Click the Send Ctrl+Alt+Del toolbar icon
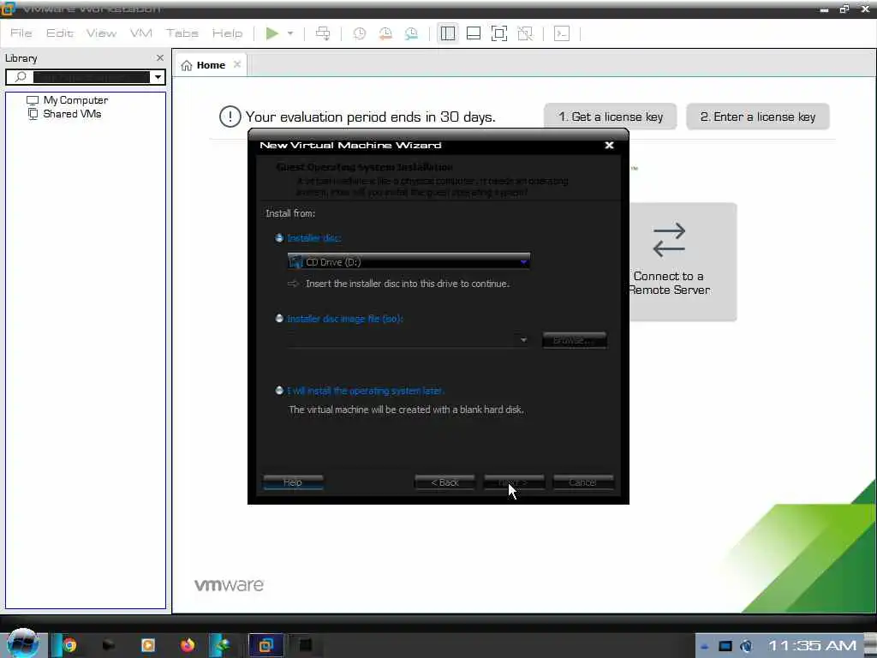Image resolution: width=877 pixels, height=658 pixels. pyautogui.click(x=323, y=33)
